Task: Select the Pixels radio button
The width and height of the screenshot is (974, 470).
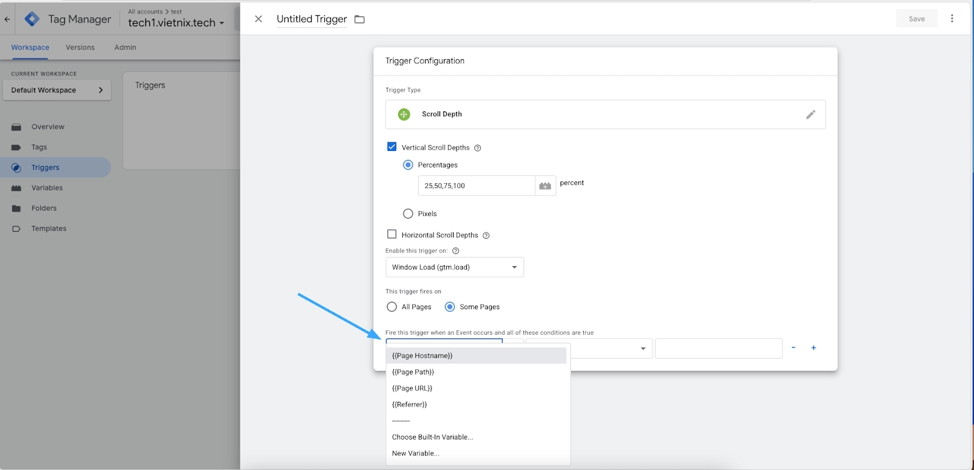Action: coord(408,214)
